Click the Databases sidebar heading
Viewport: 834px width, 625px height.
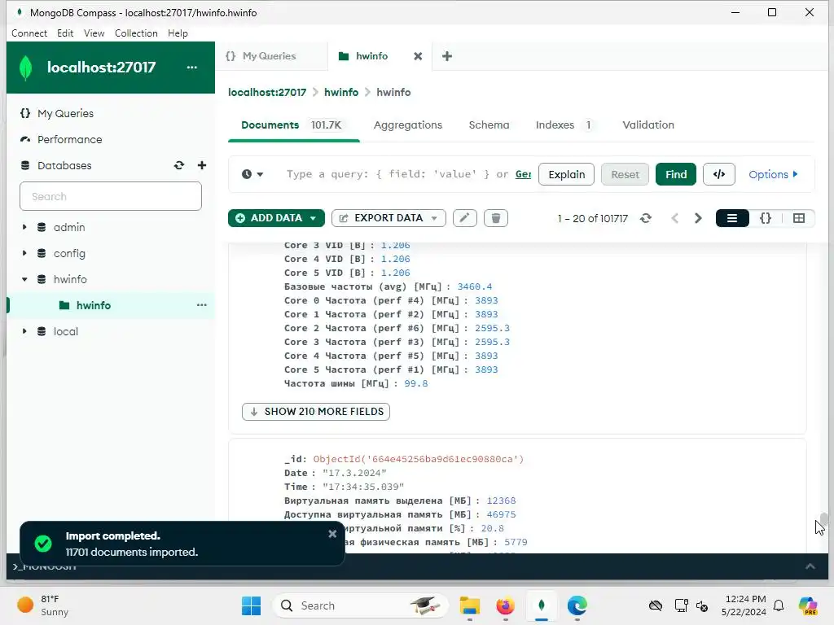point(64,165)
